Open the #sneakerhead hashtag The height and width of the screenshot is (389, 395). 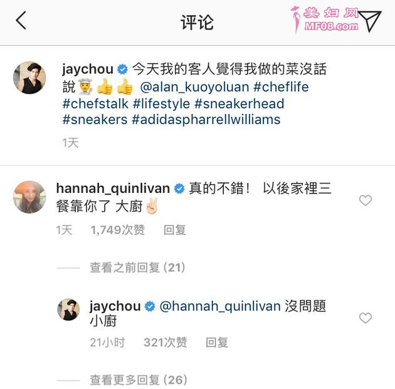pos(240,103)
